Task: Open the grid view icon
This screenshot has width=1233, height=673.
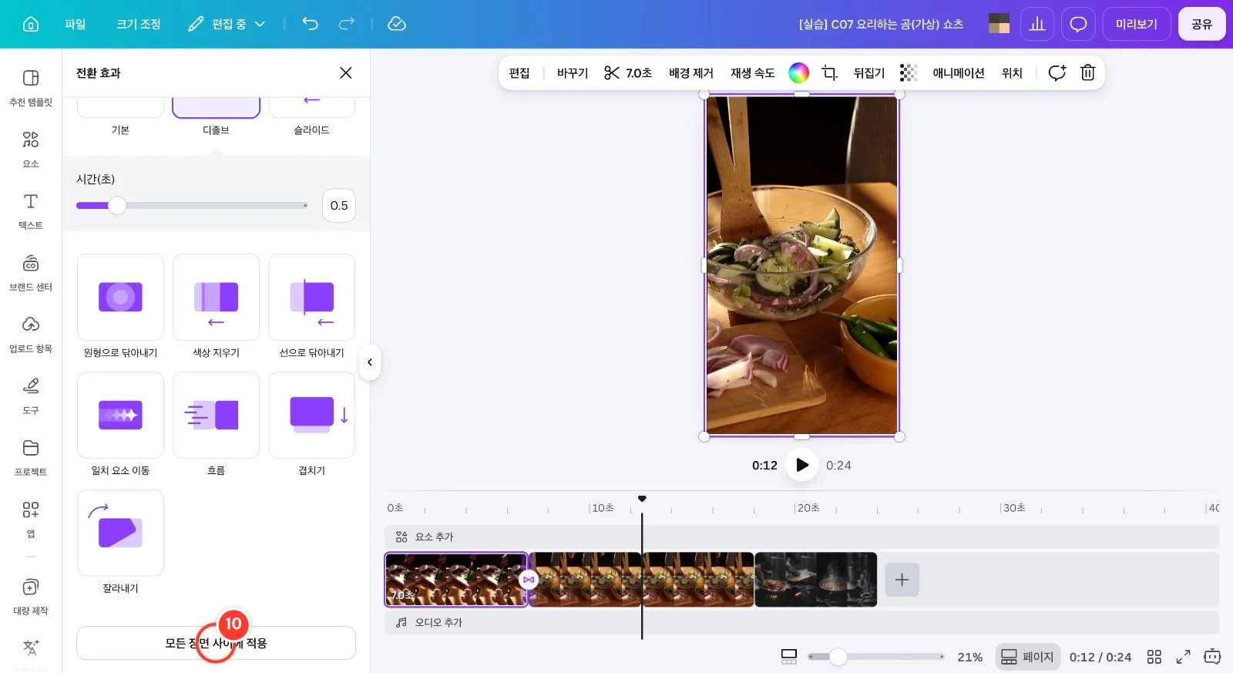Action: pos(1154,657)
